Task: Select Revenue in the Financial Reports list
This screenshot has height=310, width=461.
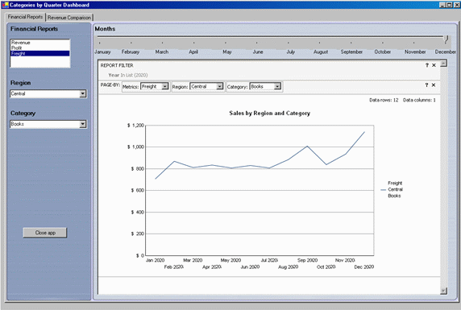Action: (40, 43)
